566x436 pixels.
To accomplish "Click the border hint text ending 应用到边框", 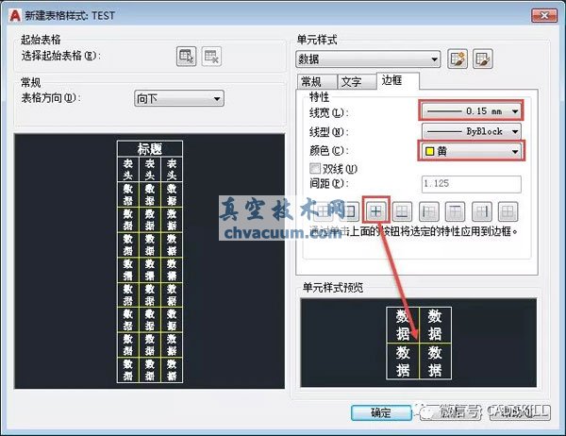I will [x=414, y=231].
